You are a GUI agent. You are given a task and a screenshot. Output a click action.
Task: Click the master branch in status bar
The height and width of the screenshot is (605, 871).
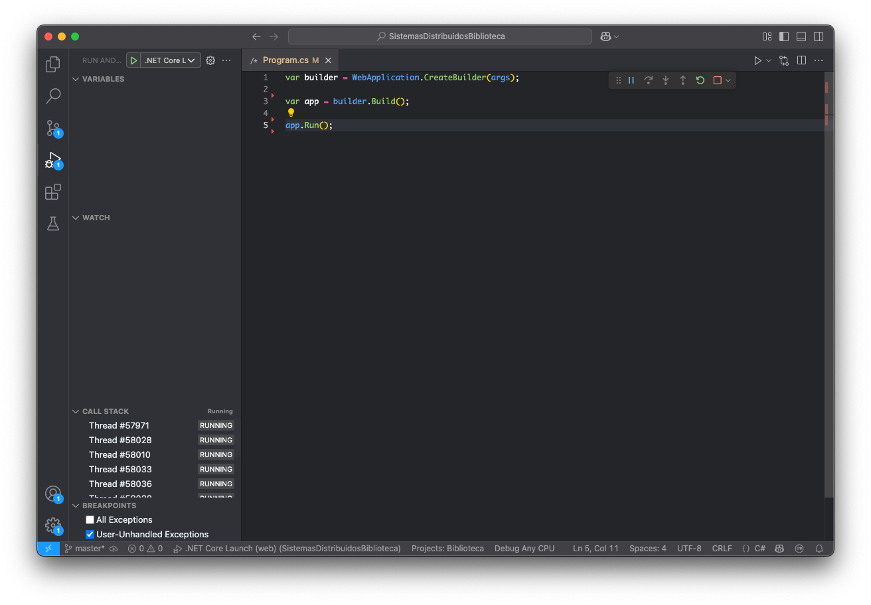pos(89,549)
